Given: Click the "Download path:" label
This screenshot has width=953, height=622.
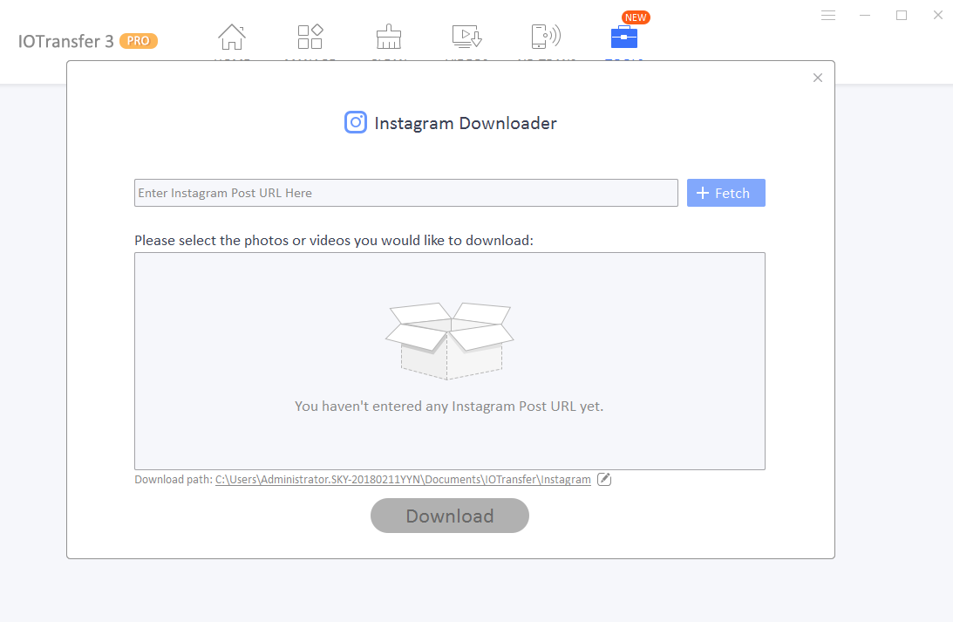Looking at the screenshot, I should click(x=174, y=479).
